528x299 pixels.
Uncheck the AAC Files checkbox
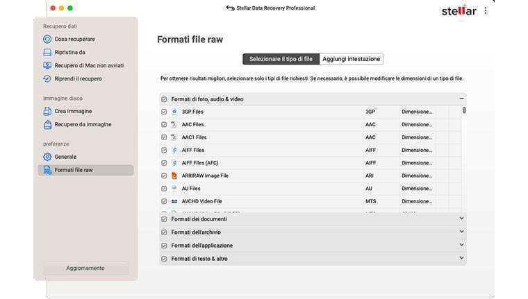pos(164,124)
